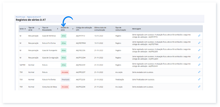The height and width of the screenshot is (107, 220).
Task: Click the Ativa badge in SAFTRE row
Action: tap(64, 65)
